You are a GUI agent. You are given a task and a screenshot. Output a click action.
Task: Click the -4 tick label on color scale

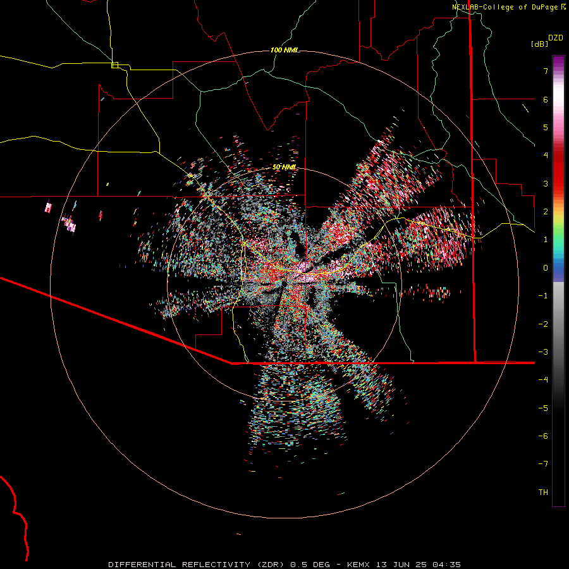click(x=543, y=380)
